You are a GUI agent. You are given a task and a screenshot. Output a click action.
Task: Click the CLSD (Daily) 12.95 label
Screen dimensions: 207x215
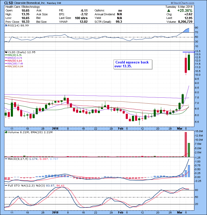(22, 52)
